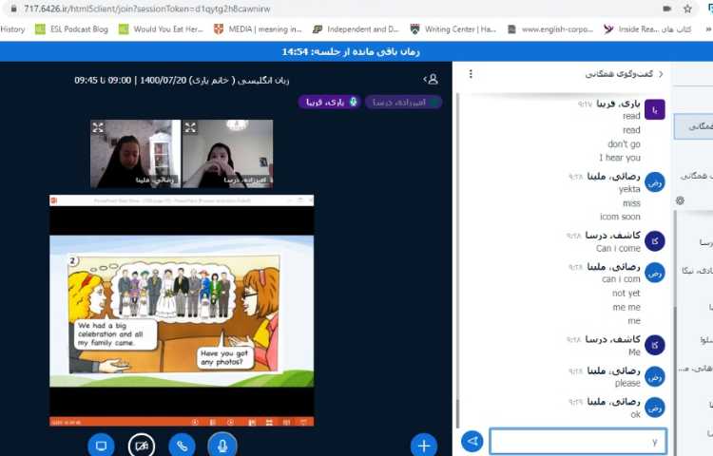Click the purple talking indicator with mic
Image resolution: width=713 pixels, height=456 pixels.
[x=329, y=102]
